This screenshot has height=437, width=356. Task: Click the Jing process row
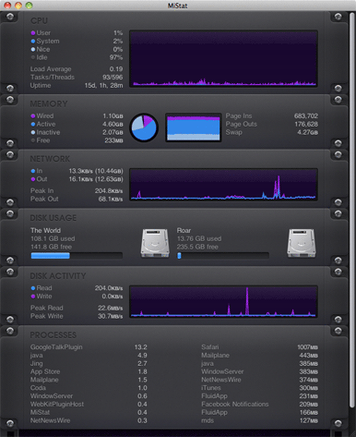click(x=89, y=364)
